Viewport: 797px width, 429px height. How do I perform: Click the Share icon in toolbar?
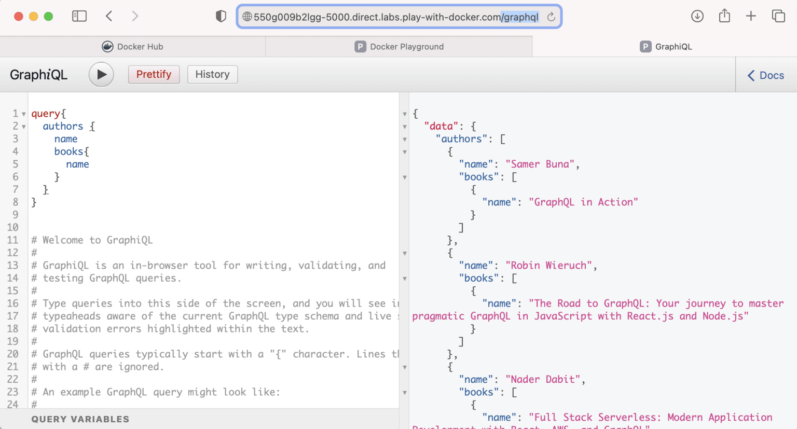pyautogui.click(x=724, y=16)
